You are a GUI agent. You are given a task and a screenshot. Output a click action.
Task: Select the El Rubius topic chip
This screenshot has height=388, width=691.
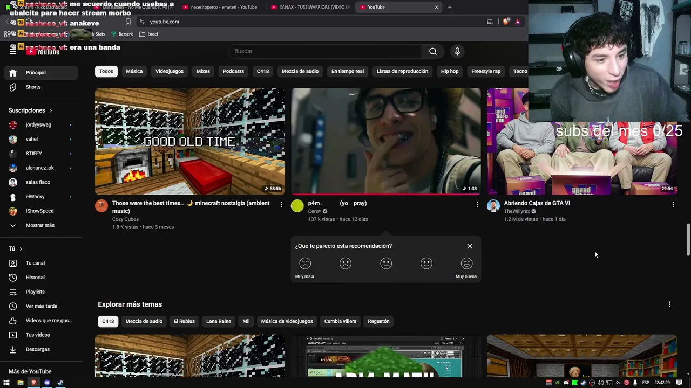click(x=184, y=321)
